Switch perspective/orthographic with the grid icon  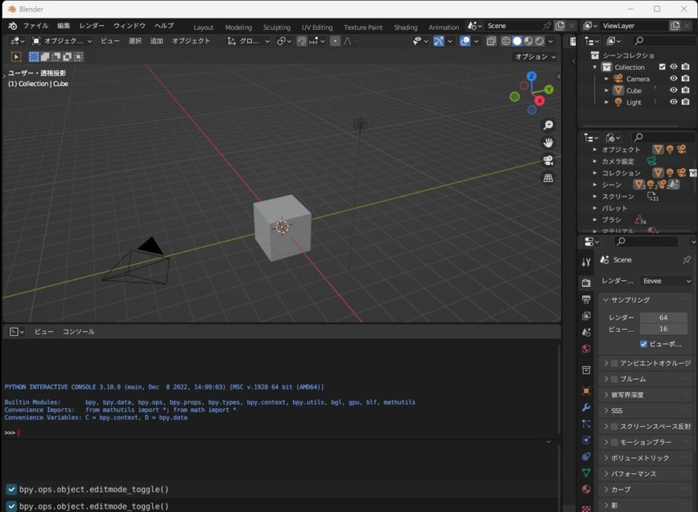[x=548, y=178]
